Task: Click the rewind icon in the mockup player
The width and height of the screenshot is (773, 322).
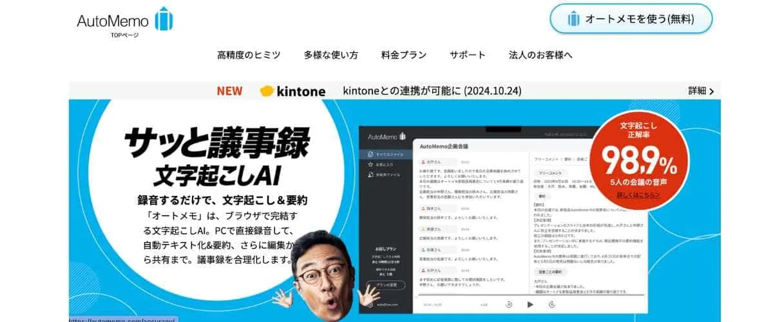Action: (508, 305)
